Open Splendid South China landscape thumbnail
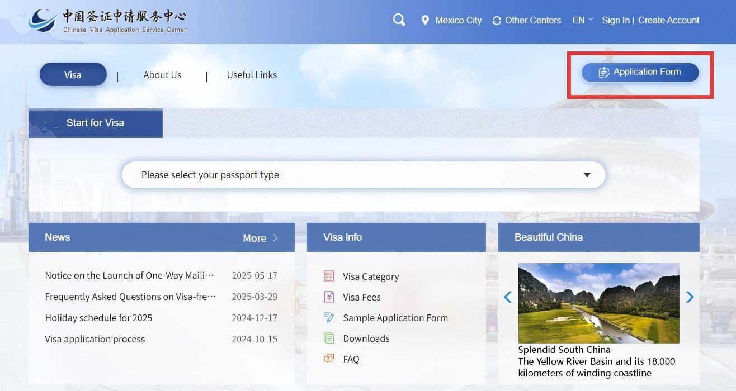 point(598,303)
